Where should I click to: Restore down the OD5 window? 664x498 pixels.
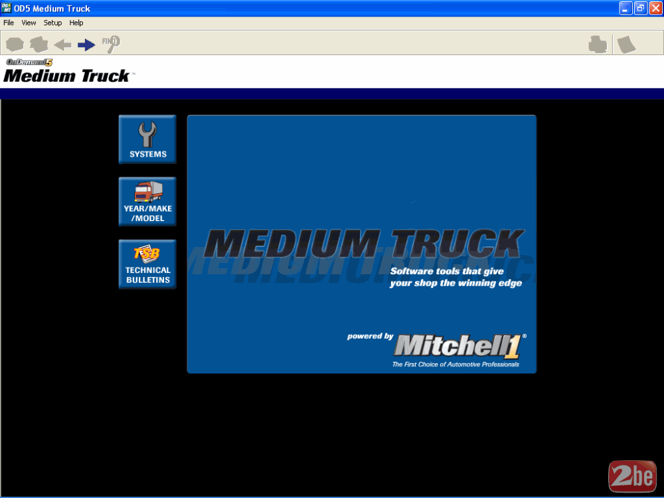pos(640,8)
